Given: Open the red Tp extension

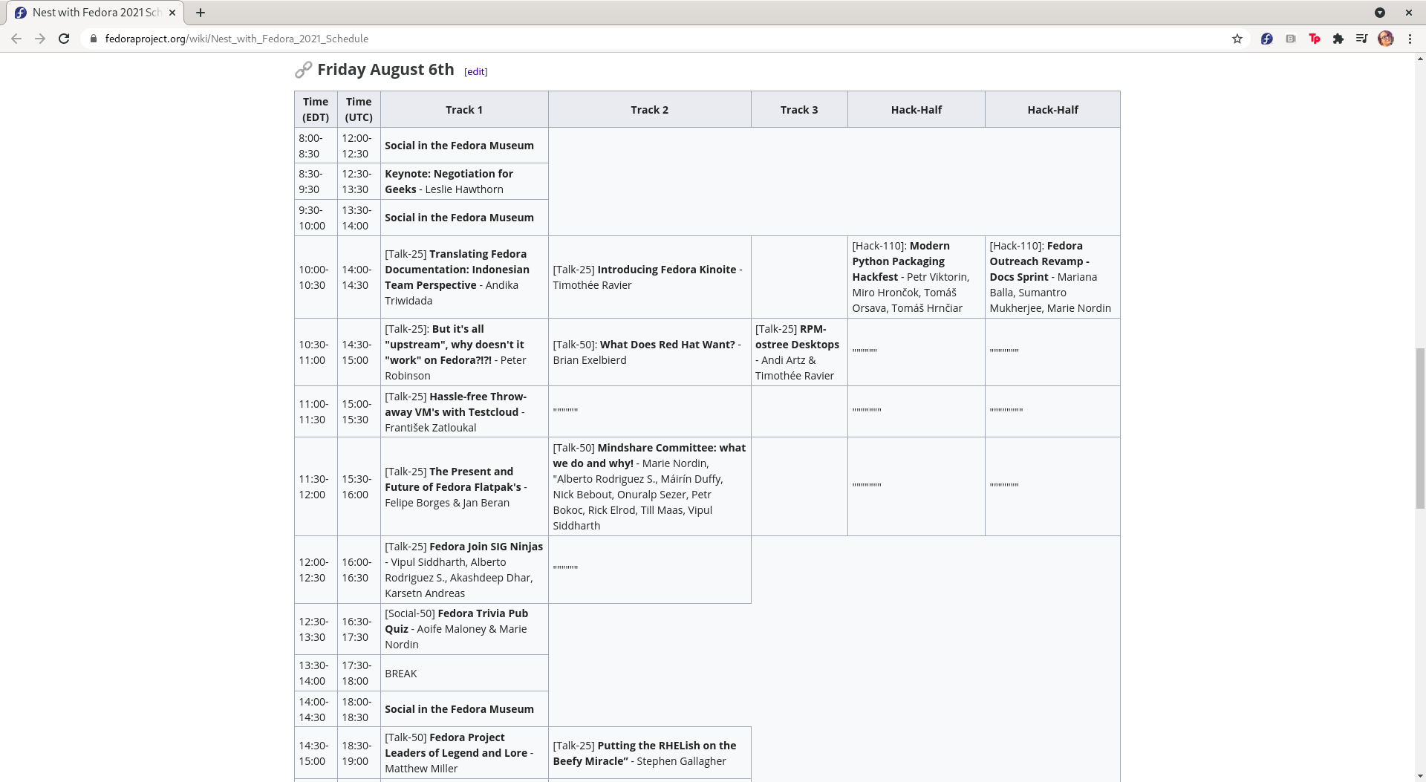Looking at the screenshot, I should click(x=1315, y=39).
